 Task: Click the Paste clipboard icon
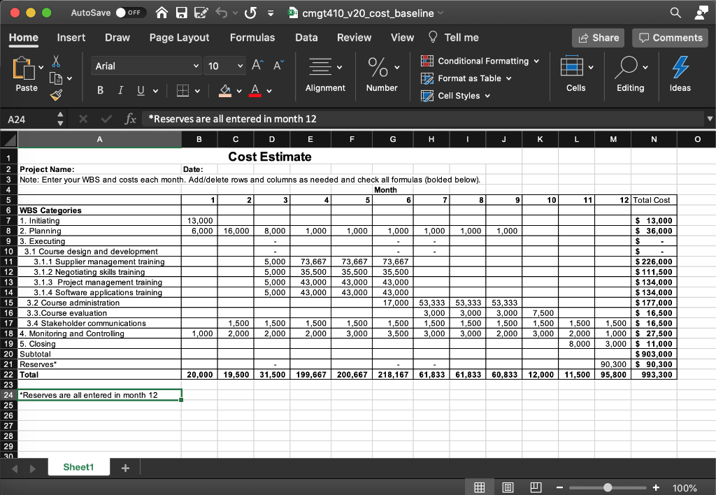(x=23, y=69)
